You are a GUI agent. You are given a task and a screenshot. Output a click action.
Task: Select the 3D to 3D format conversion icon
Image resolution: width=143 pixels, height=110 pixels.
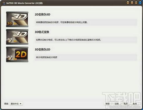17,37
